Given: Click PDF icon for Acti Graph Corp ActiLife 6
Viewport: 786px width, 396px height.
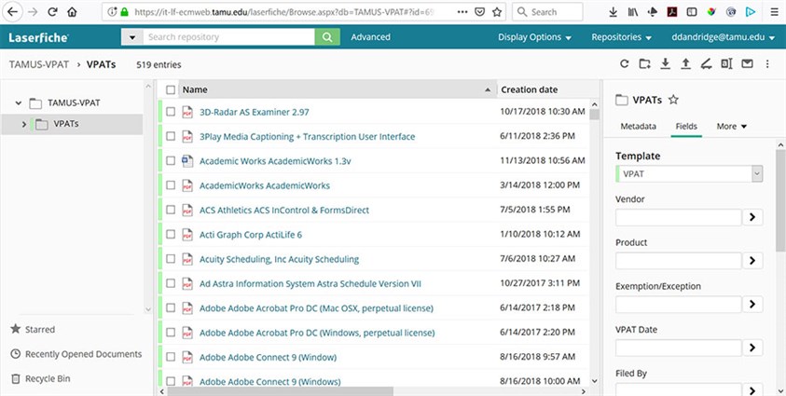Looking at the screenshot, I should coord(187,234).
